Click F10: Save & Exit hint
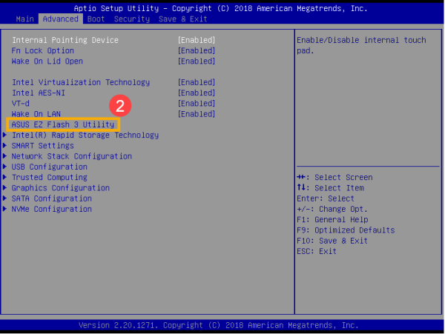Screen dimensions: 445x334 332,241
